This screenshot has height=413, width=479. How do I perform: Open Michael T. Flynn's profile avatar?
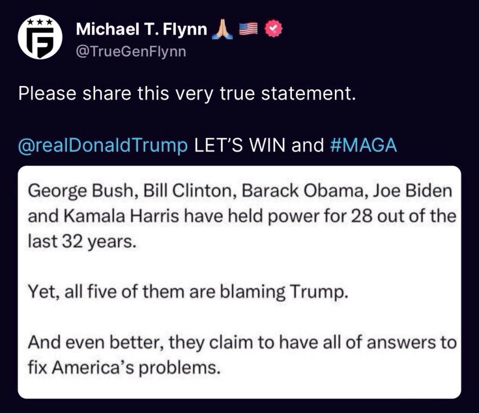click(x=40, y=37)
